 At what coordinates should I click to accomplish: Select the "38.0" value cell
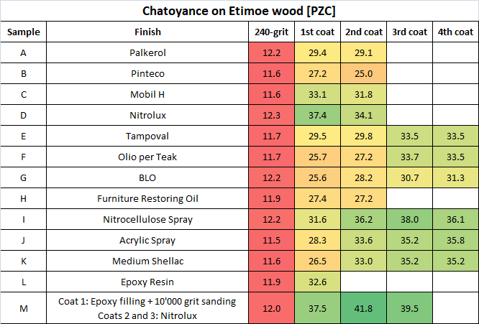pos(410,219)
